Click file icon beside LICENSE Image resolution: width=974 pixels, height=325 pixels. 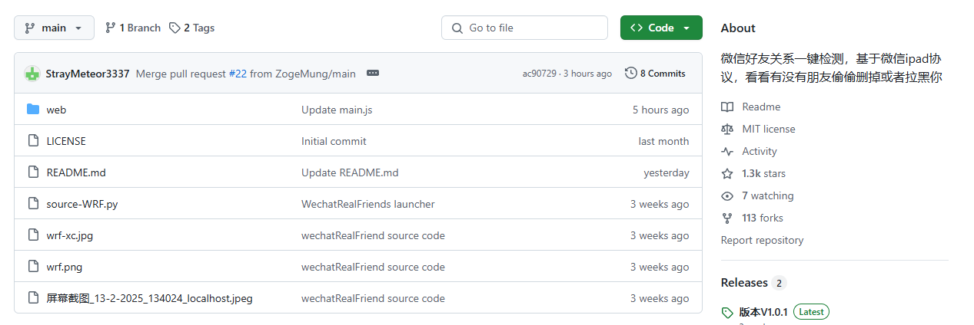coord(33,141)
